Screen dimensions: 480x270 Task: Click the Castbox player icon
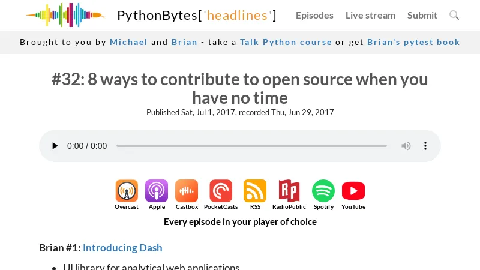(187, 191)
